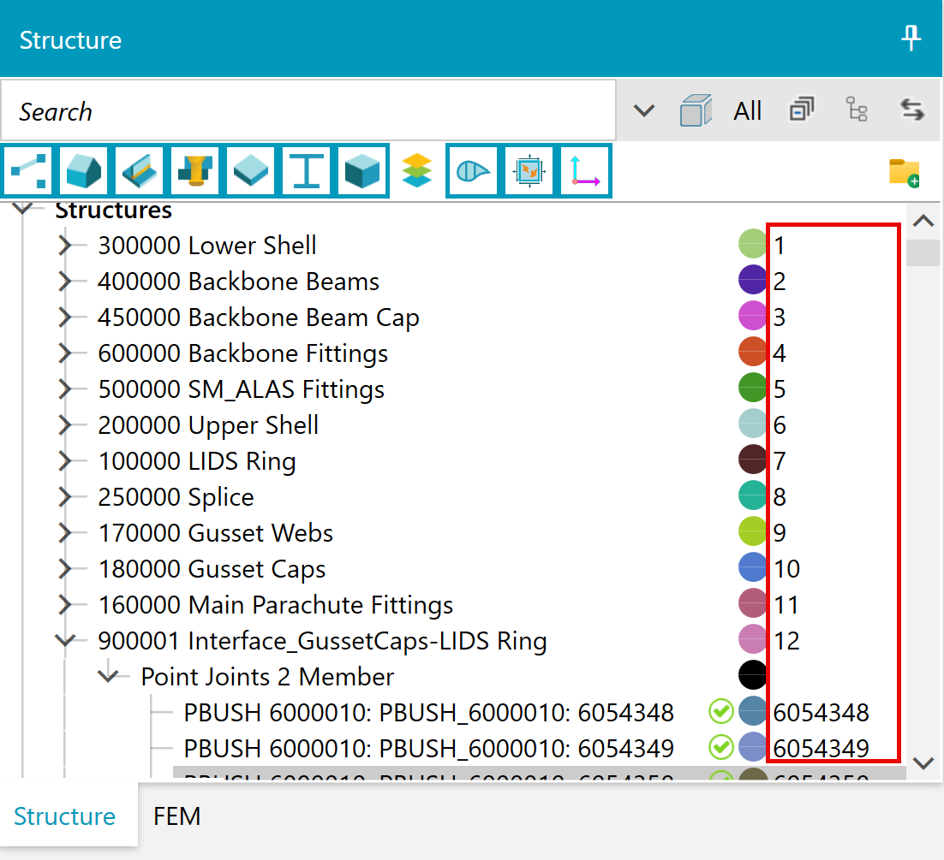Toggle the airfoil shape filter icon
The height and width of the screenshot is (860, 944).
point(473,171)
